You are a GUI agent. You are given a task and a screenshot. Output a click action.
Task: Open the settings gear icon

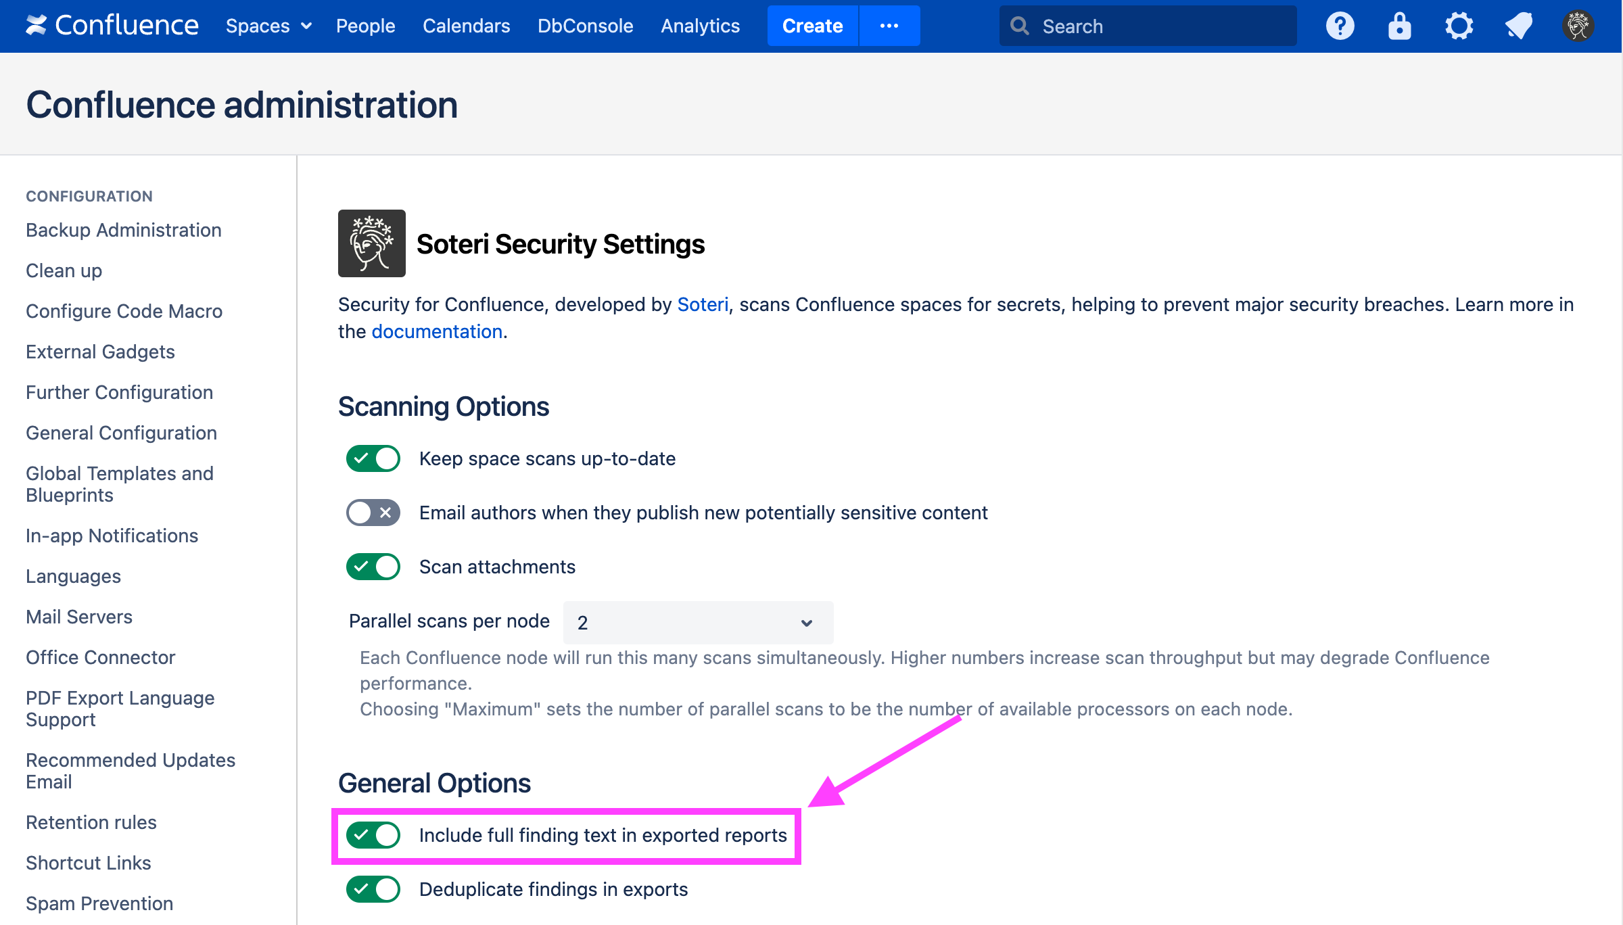coord(1459,26)
